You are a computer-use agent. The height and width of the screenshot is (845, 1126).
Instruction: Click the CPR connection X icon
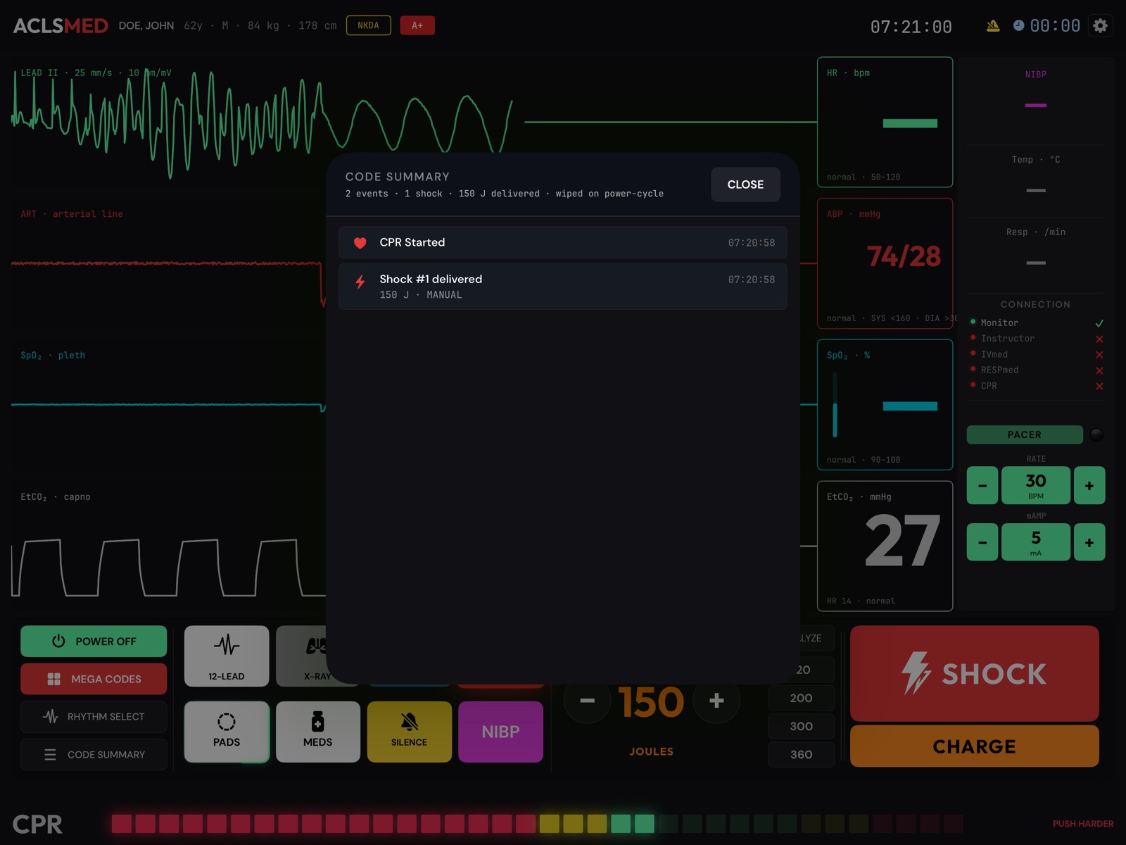point(1099,386)
